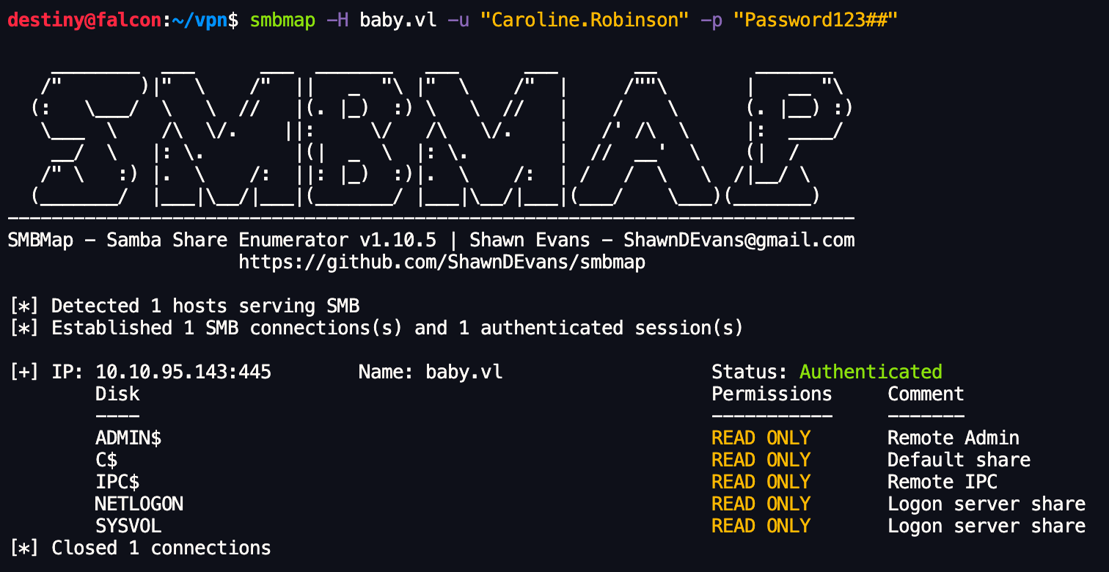
Task: Open the smbmap GitHub URL
Action: tap(442, 262)
